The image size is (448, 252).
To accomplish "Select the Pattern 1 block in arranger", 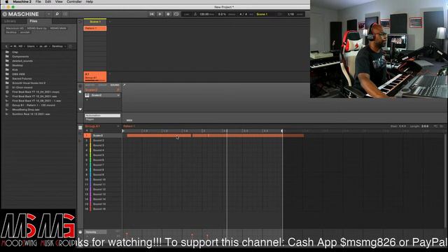I will 95,28.
